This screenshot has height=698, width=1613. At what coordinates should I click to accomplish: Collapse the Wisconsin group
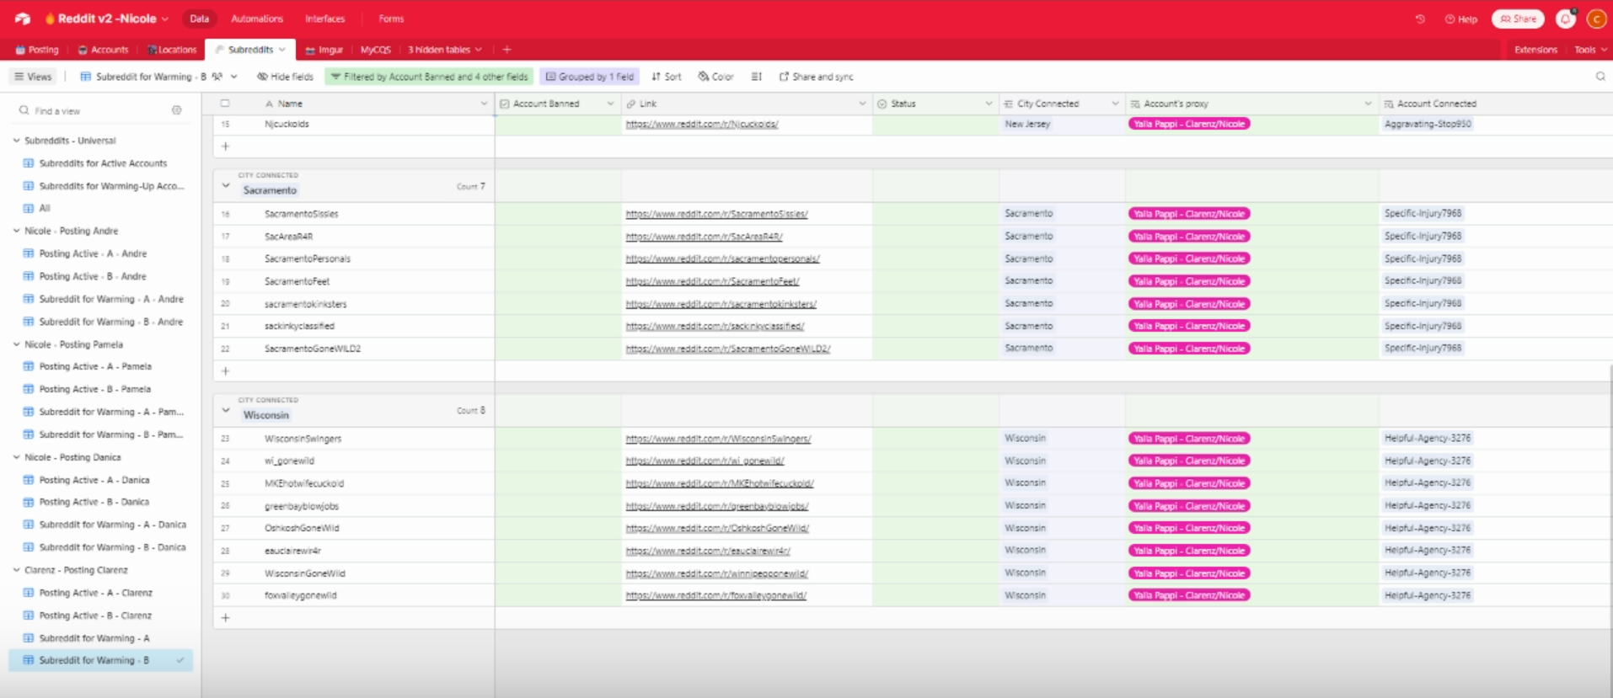(226, 410)
